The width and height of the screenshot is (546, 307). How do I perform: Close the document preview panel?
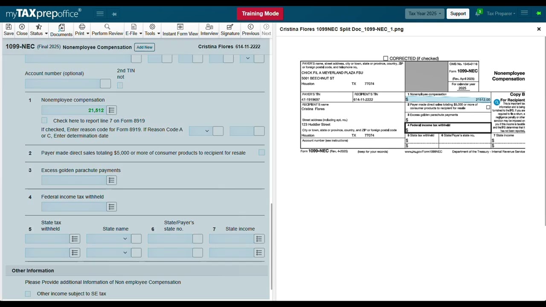pos(539,29)
